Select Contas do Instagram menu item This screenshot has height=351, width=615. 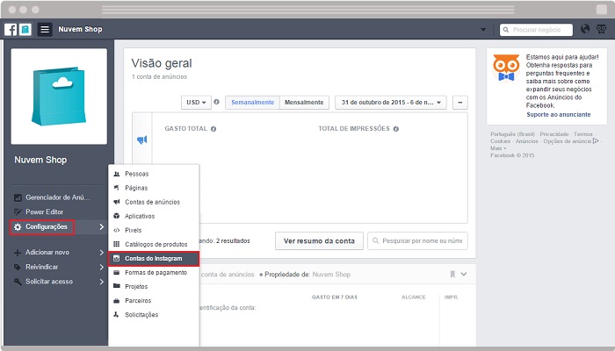[x=154, y=259]
